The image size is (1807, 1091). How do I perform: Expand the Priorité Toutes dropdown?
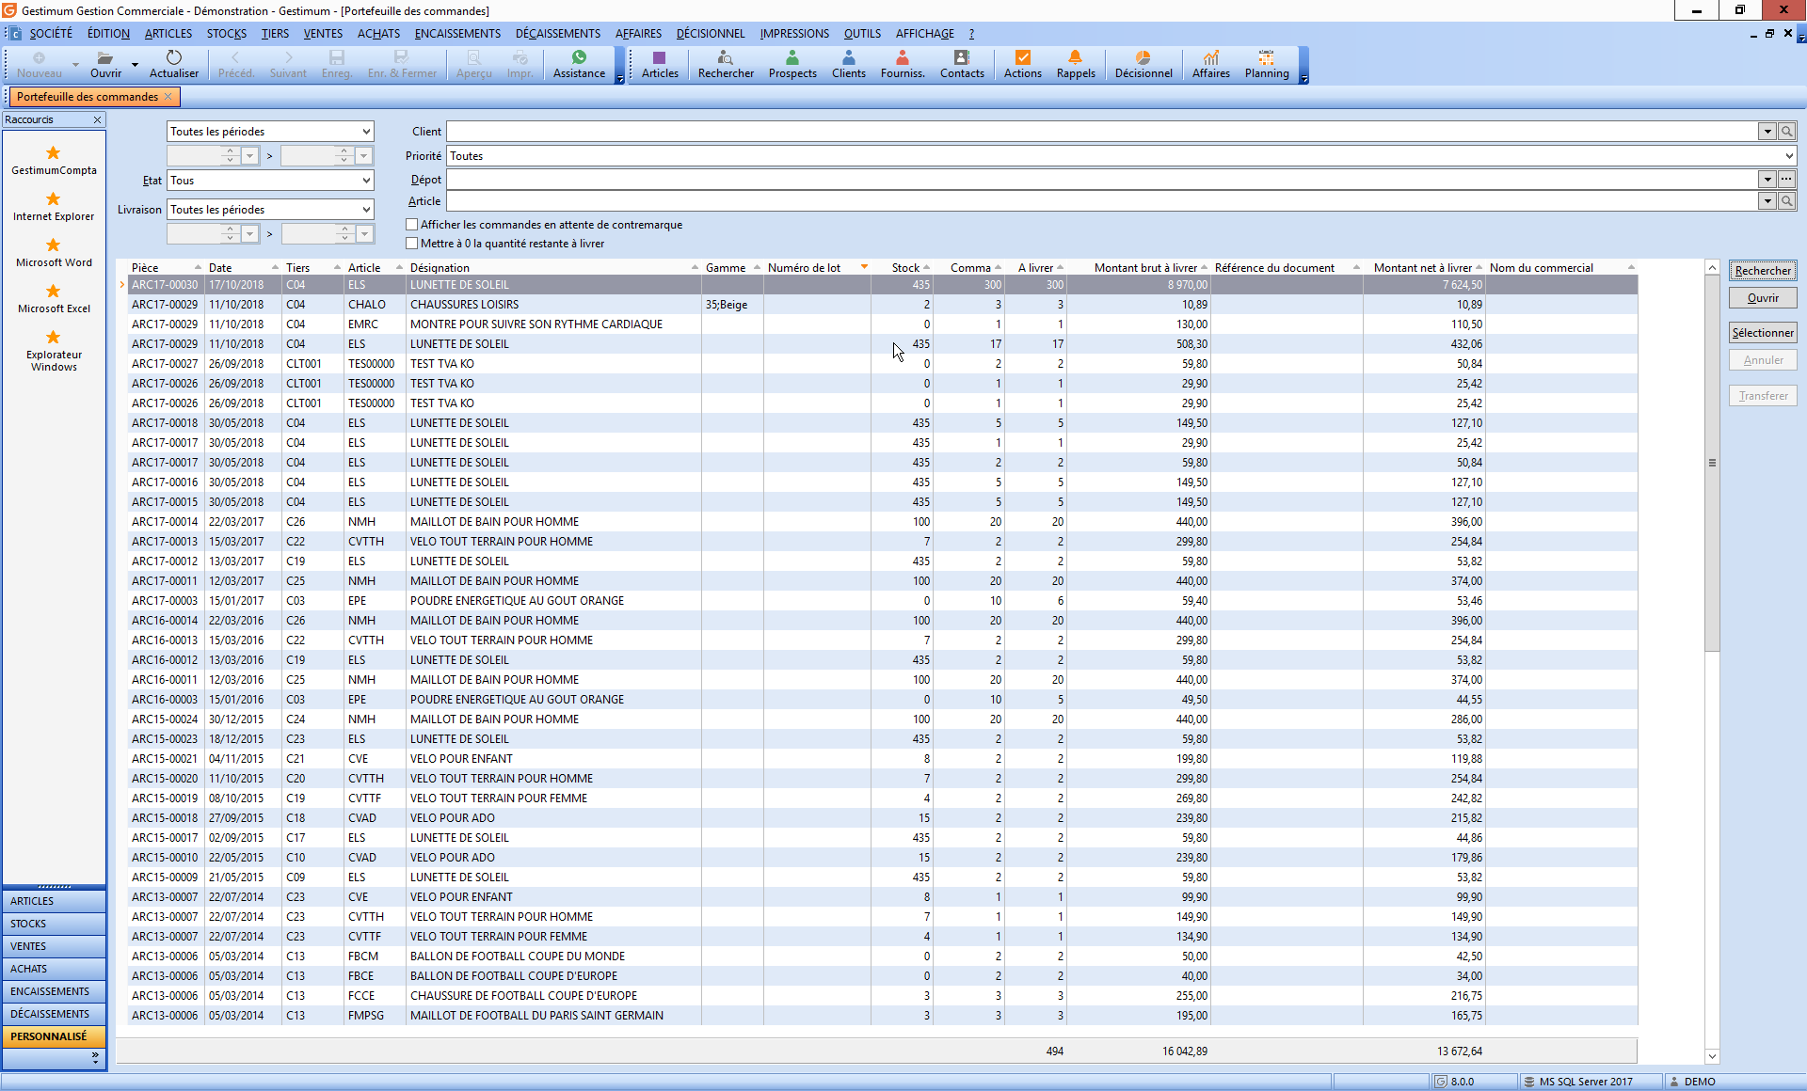1788,156
